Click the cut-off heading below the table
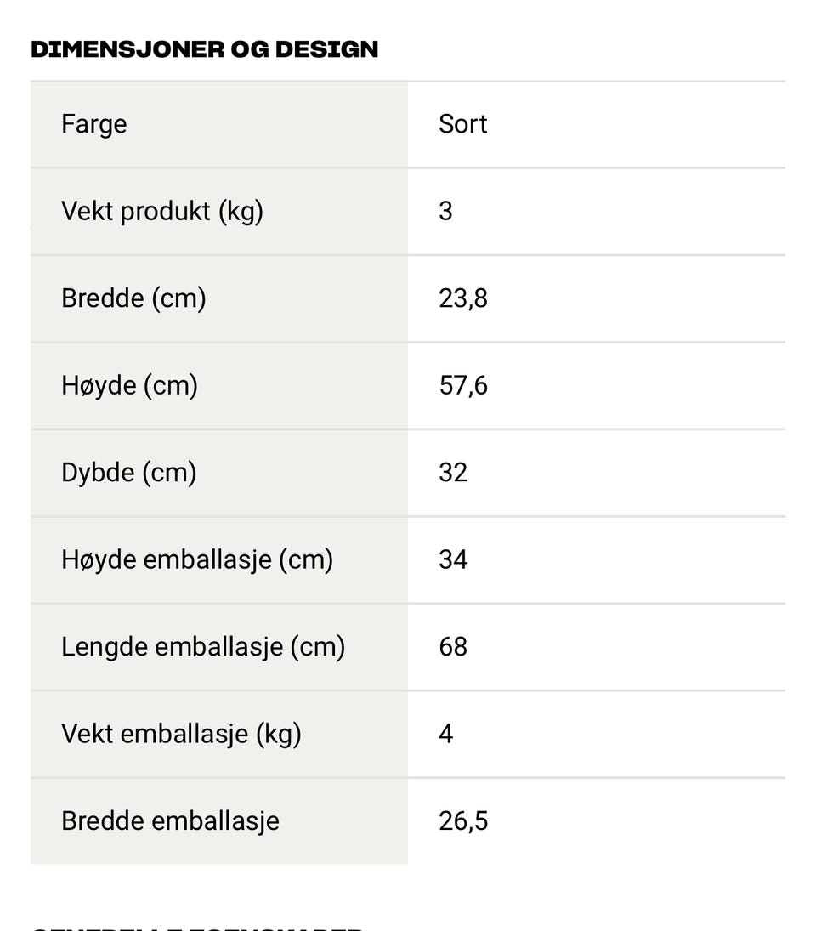 click(x=197, y=926)
